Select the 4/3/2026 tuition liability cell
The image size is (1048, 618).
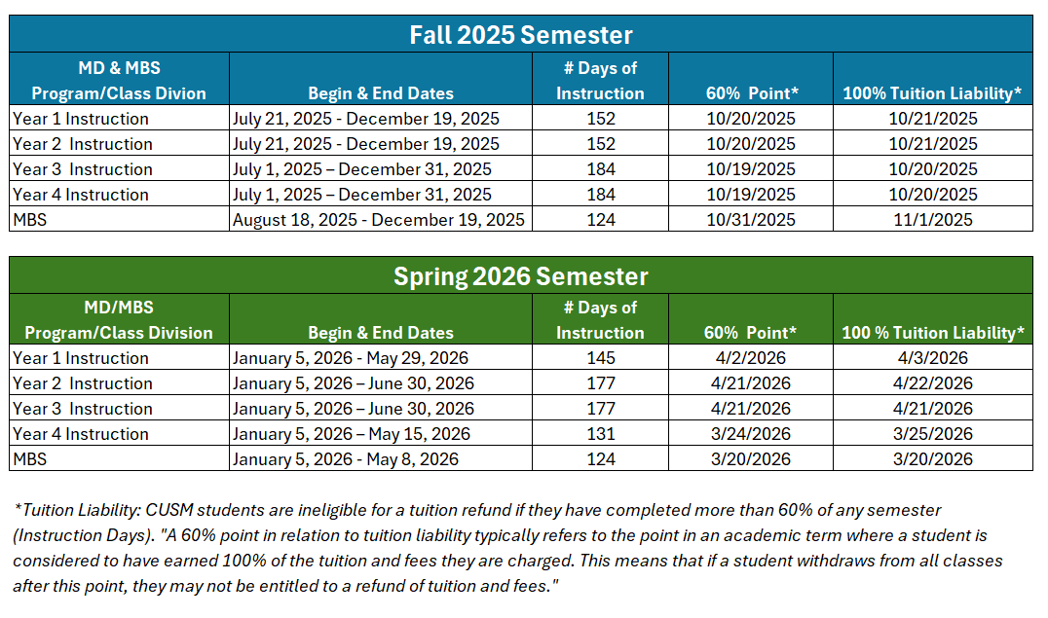point(932,358)
